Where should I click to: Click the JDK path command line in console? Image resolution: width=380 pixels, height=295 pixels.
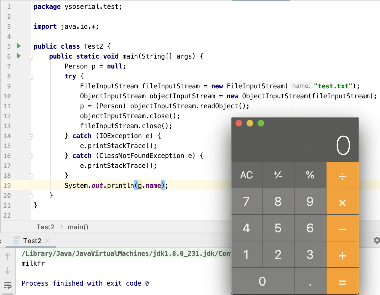(x=126, y=254)
